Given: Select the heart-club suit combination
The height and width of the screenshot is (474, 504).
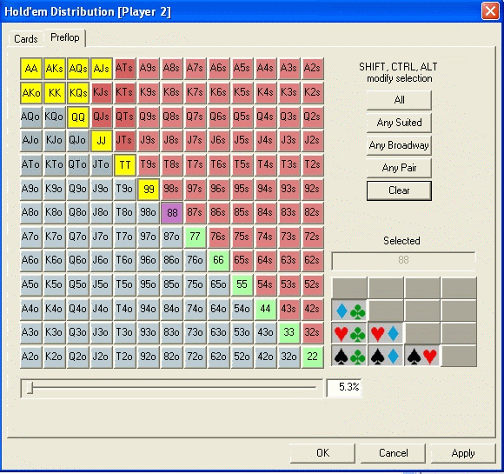Looking at the screenshot, I should click(349, 334).
